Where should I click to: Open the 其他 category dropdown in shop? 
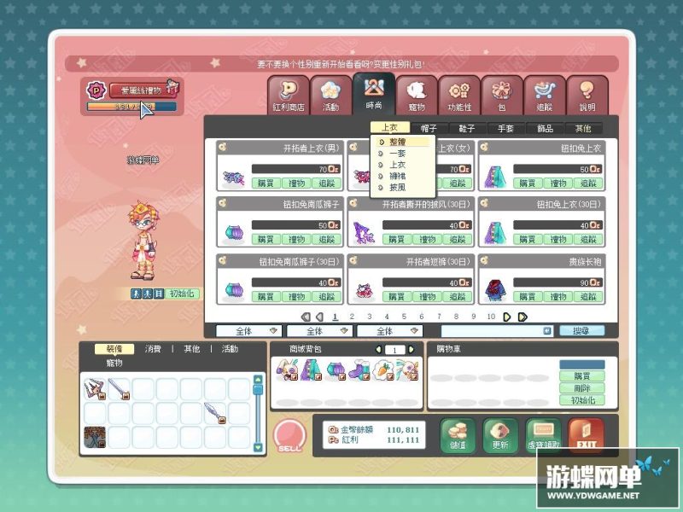583,128
